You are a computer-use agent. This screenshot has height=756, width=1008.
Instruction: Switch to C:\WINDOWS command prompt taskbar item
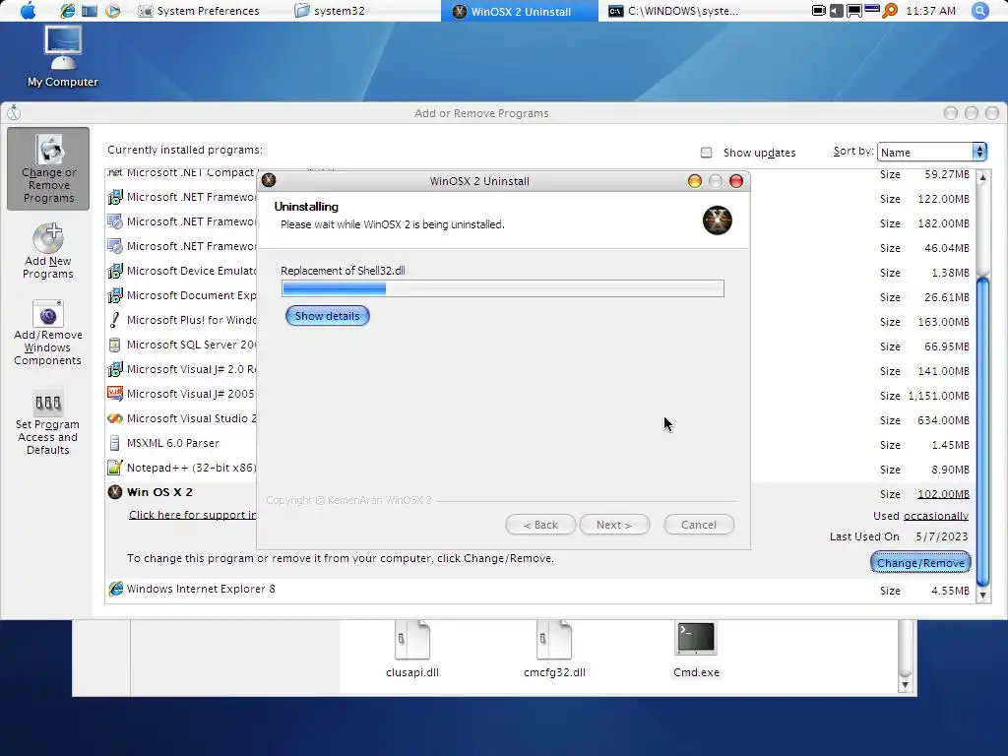(x=673, y=11)
